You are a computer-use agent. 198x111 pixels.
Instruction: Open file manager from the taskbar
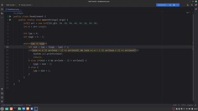pos(19,109)
